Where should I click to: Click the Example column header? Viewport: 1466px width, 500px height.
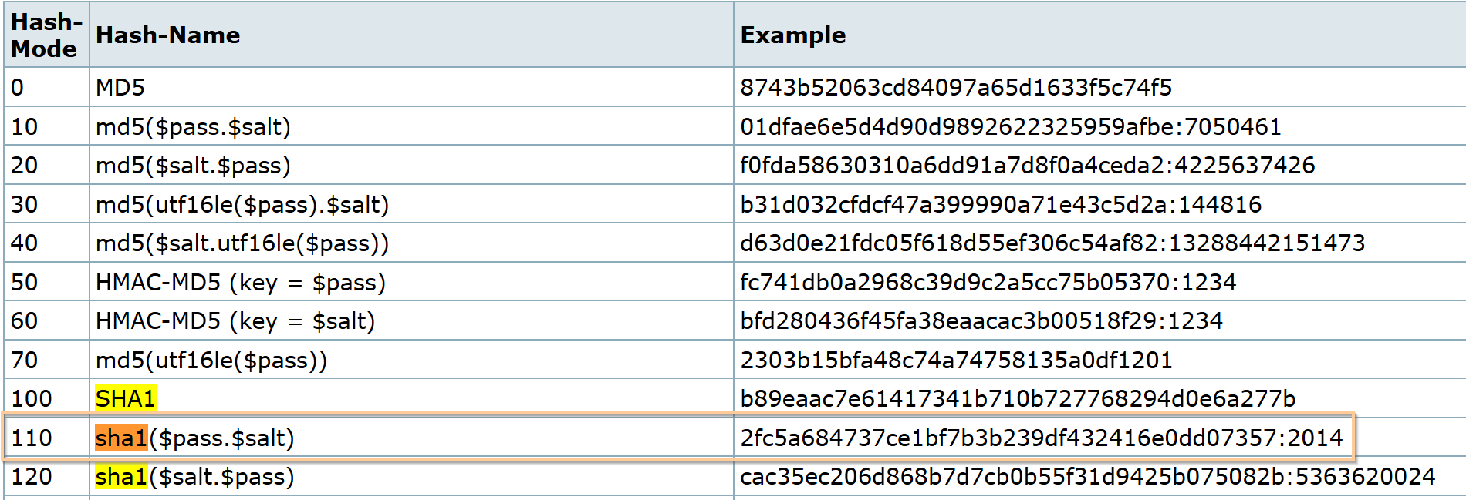[x=792, y=35]
